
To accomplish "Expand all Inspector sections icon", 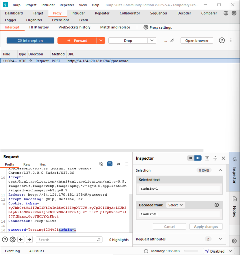I will pyautogui.click(x=207, y=158).
